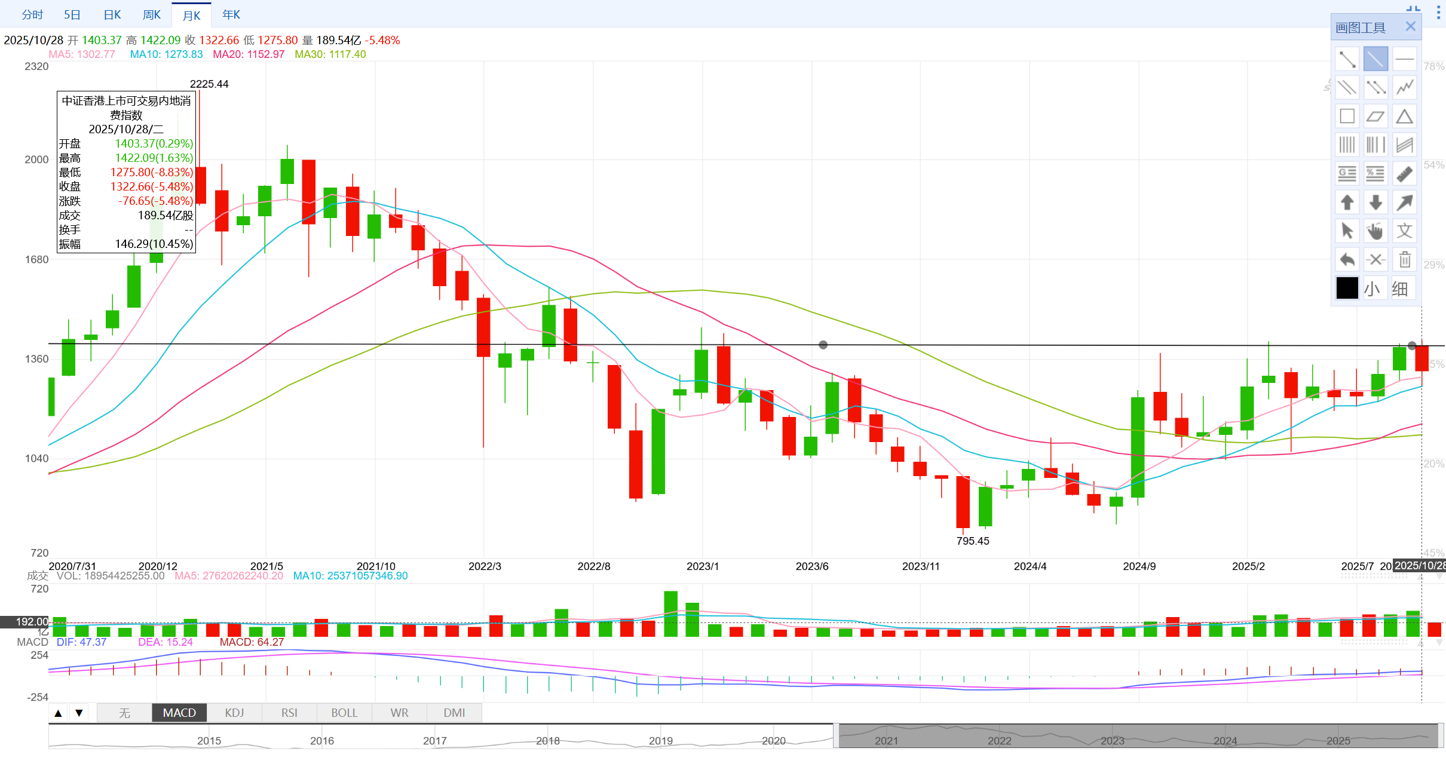Open the black color swatch
The image size is (1446, 773).
point(1347,288)
